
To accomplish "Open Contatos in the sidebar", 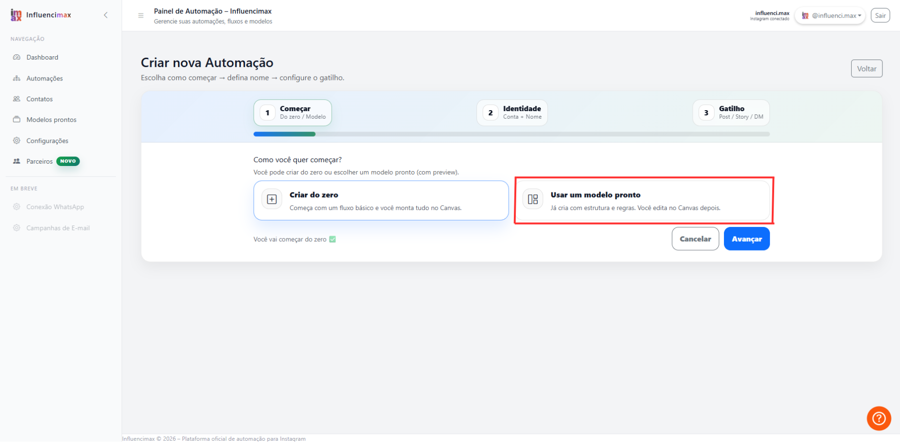I will pos(39,99).
